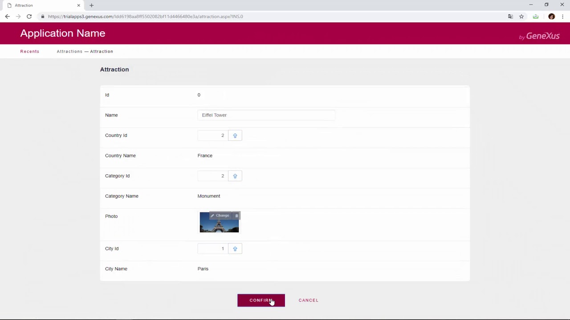Click the France country name text

point(205,156)
